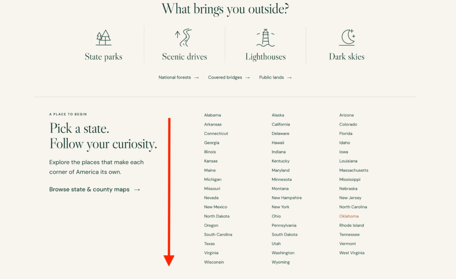Open the West Virginia state link
Screen dimensions: 456x279
coord(352,253)
